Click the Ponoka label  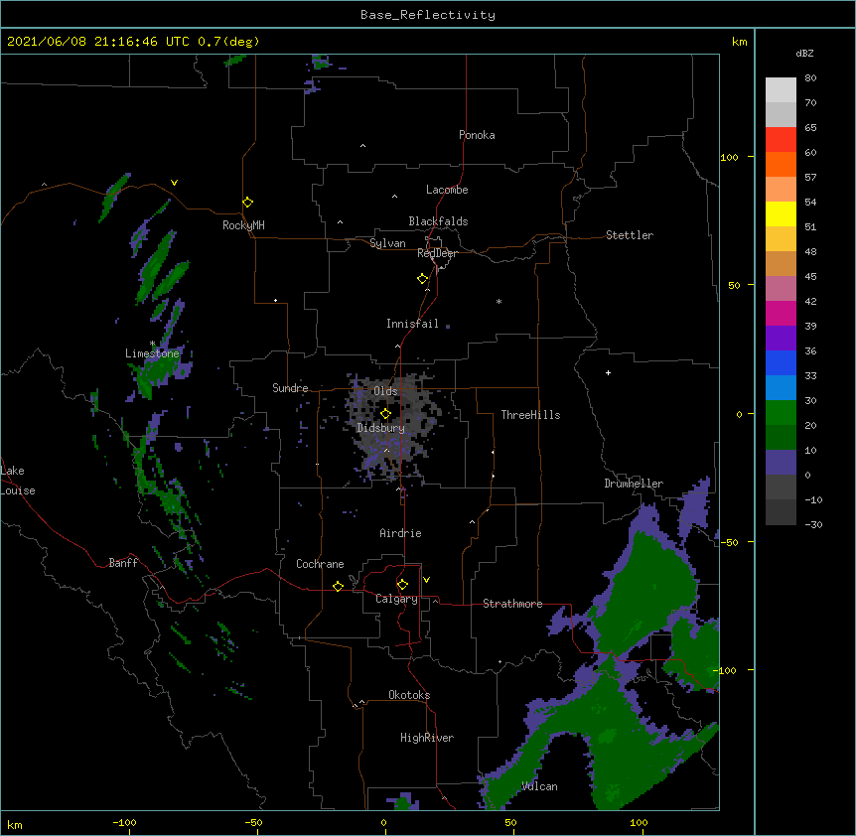(477, 135)
